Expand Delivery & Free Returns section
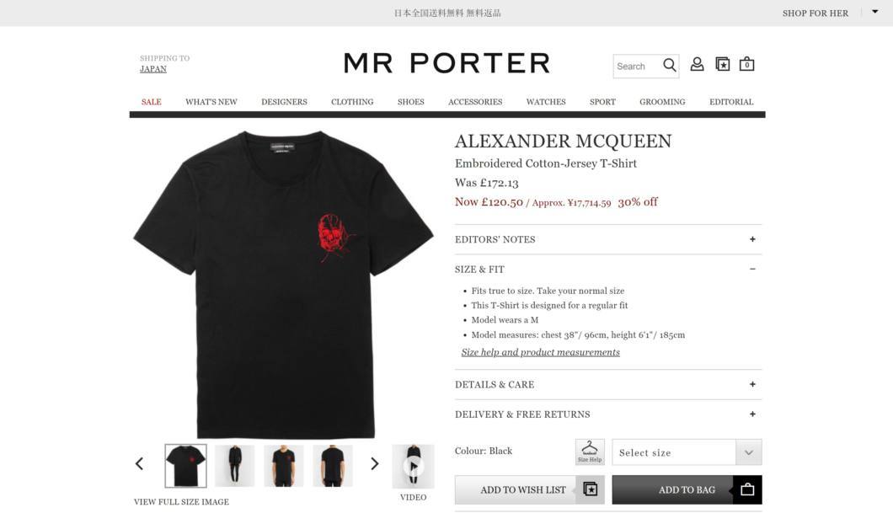The height and width of the screenshot is (513, 893). (x=608, y=414)
